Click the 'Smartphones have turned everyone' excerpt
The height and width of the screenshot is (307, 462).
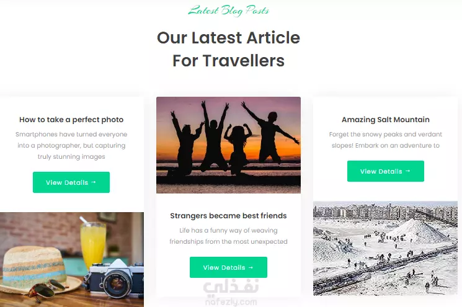[x=71, y=145]
